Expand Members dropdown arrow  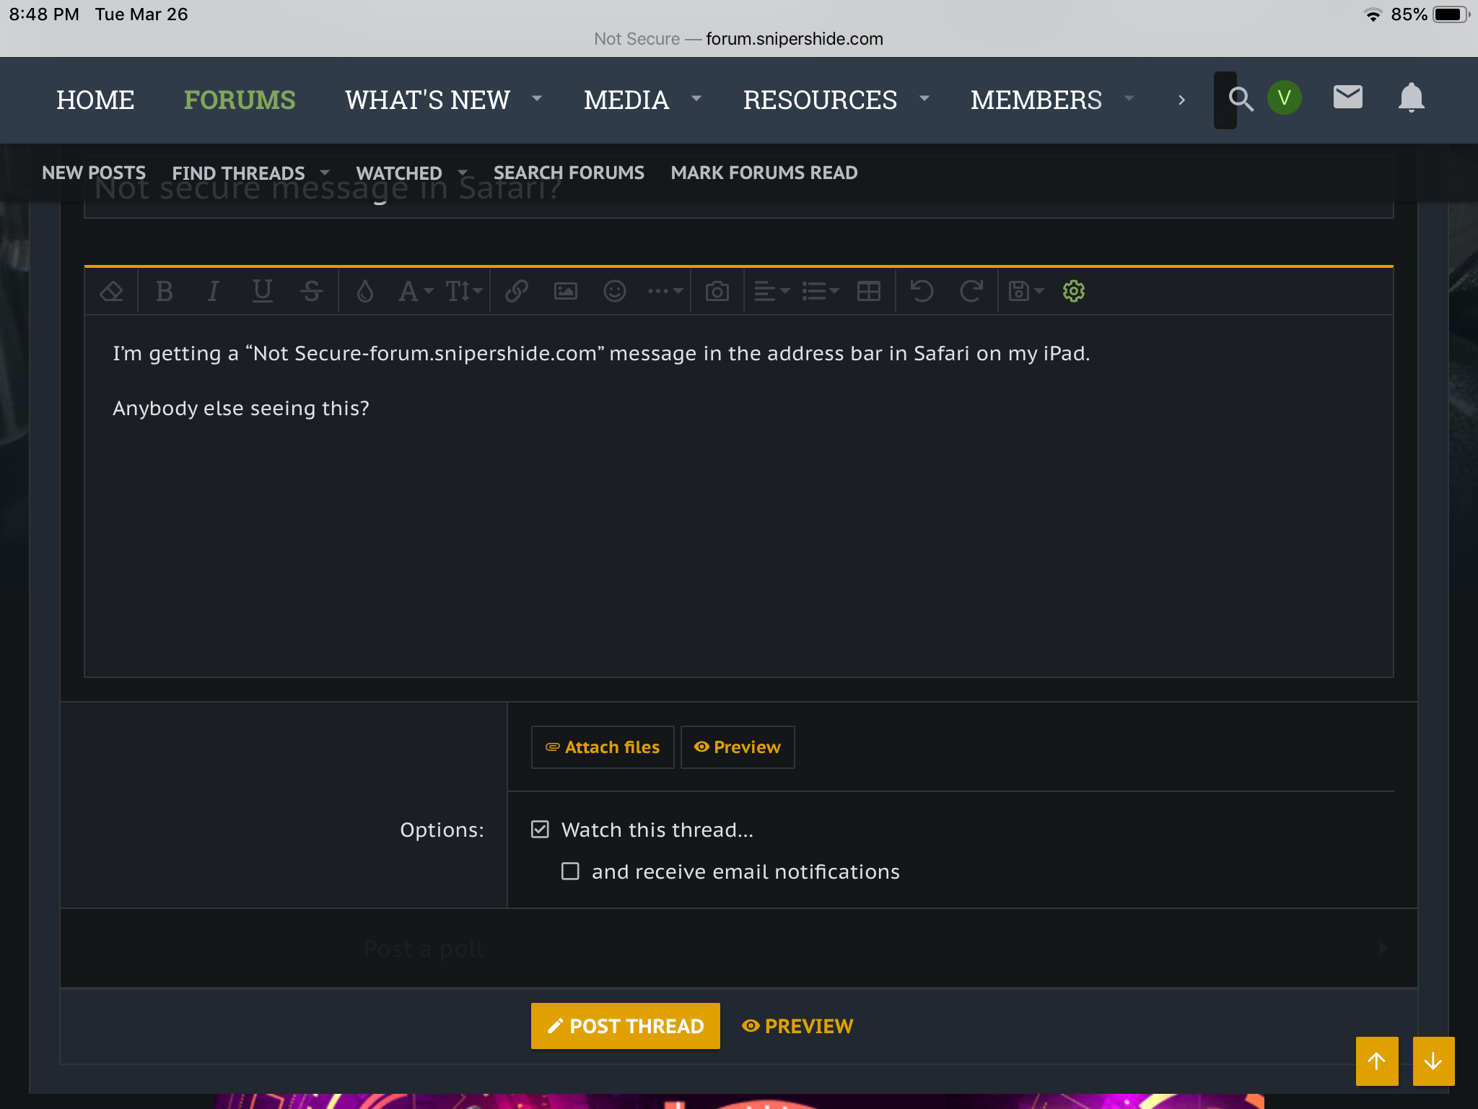point(1129,98)
